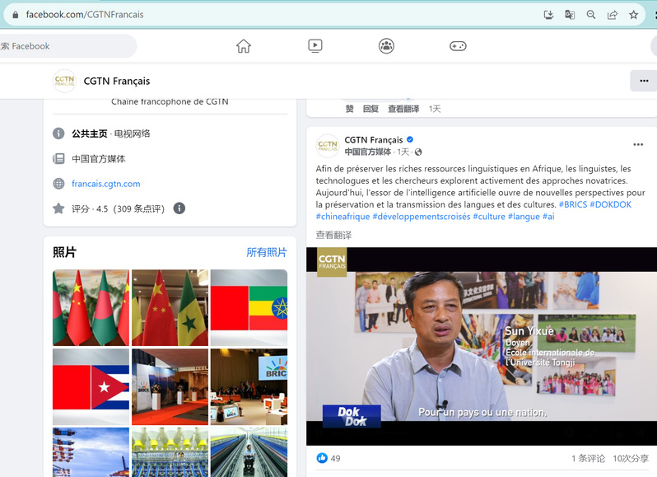Open the #chineafrique hashtag
The height and width of the screenshot is (477, 657).
coord(342,217)
